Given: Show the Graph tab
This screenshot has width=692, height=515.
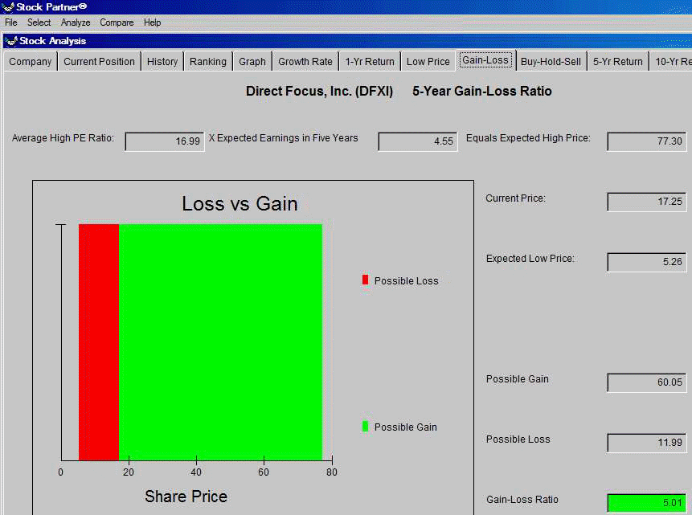Looking at the screenshot, I should [x=252, y=62].
